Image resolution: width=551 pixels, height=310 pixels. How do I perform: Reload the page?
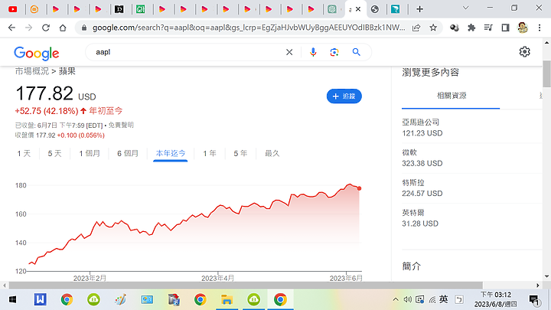click(46, 28)
